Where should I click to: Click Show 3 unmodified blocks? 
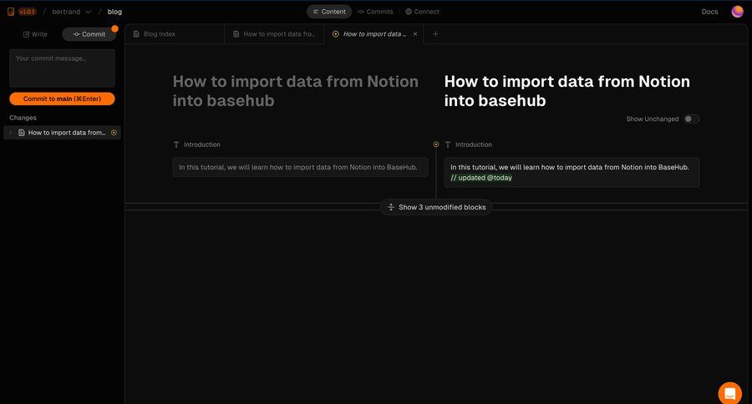(436, 207)
